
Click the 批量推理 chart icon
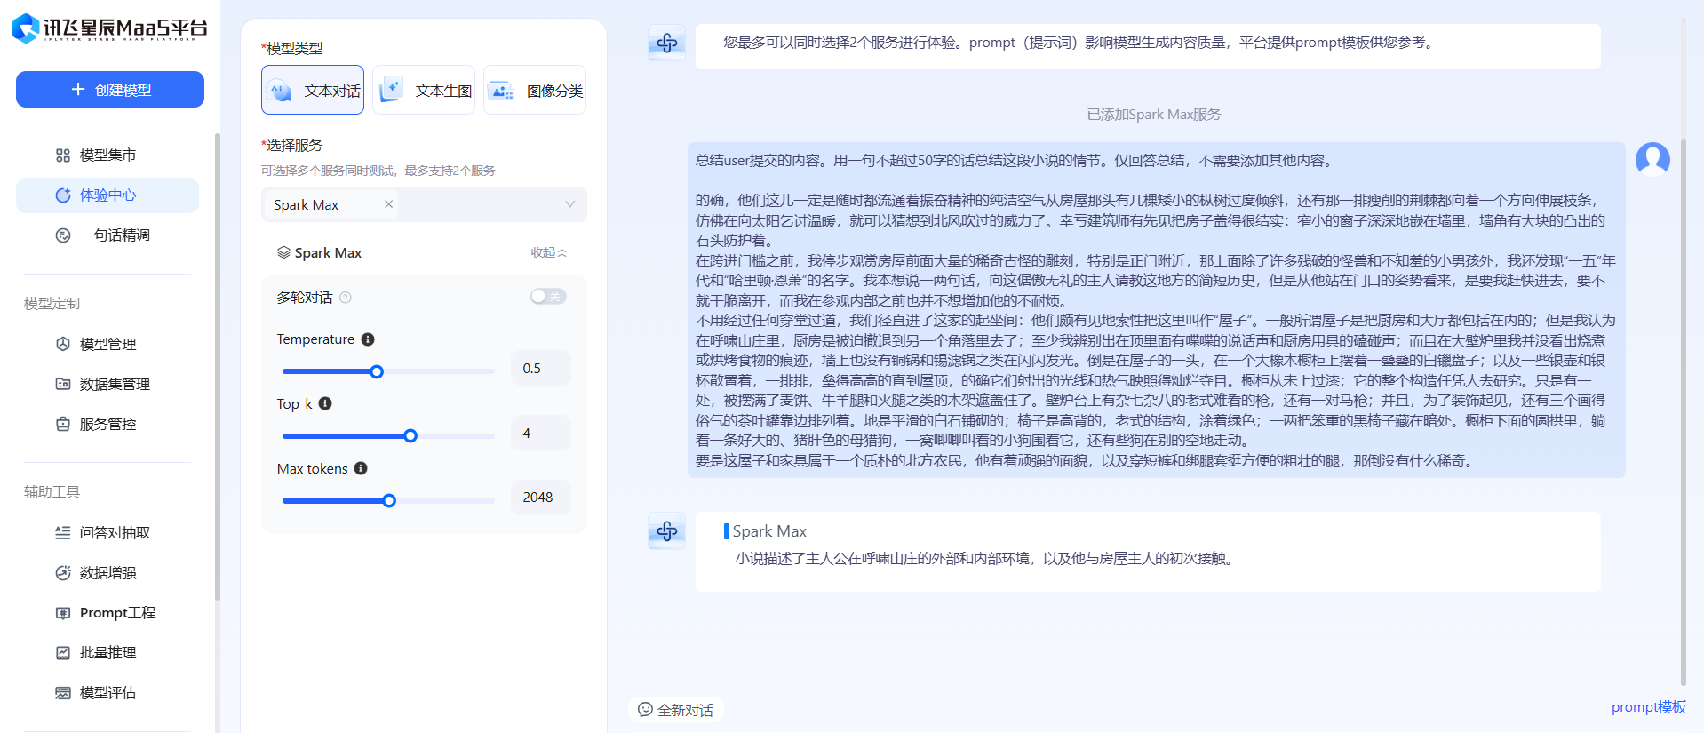[x=63, y=653]
